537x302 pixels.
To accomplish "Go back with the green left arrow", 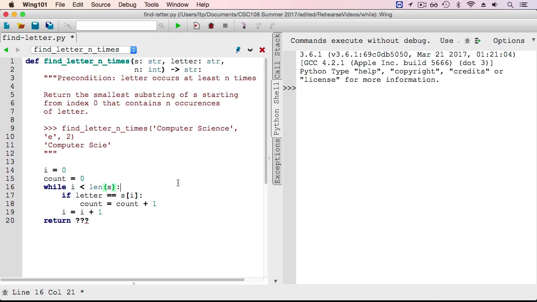I will [6, 50].
